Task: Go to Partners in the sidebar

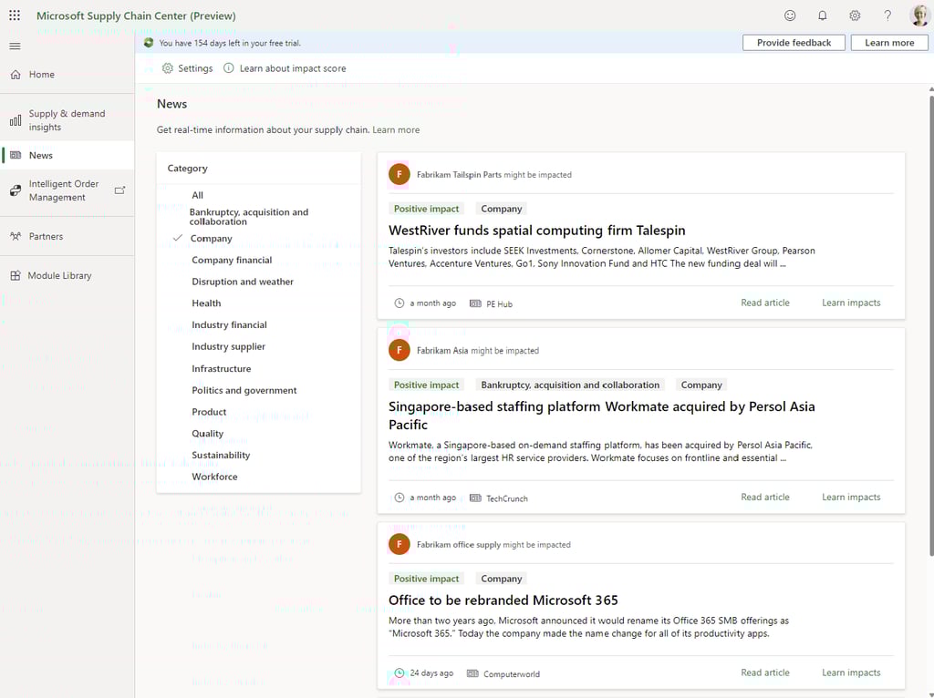Action: point(46,236)
